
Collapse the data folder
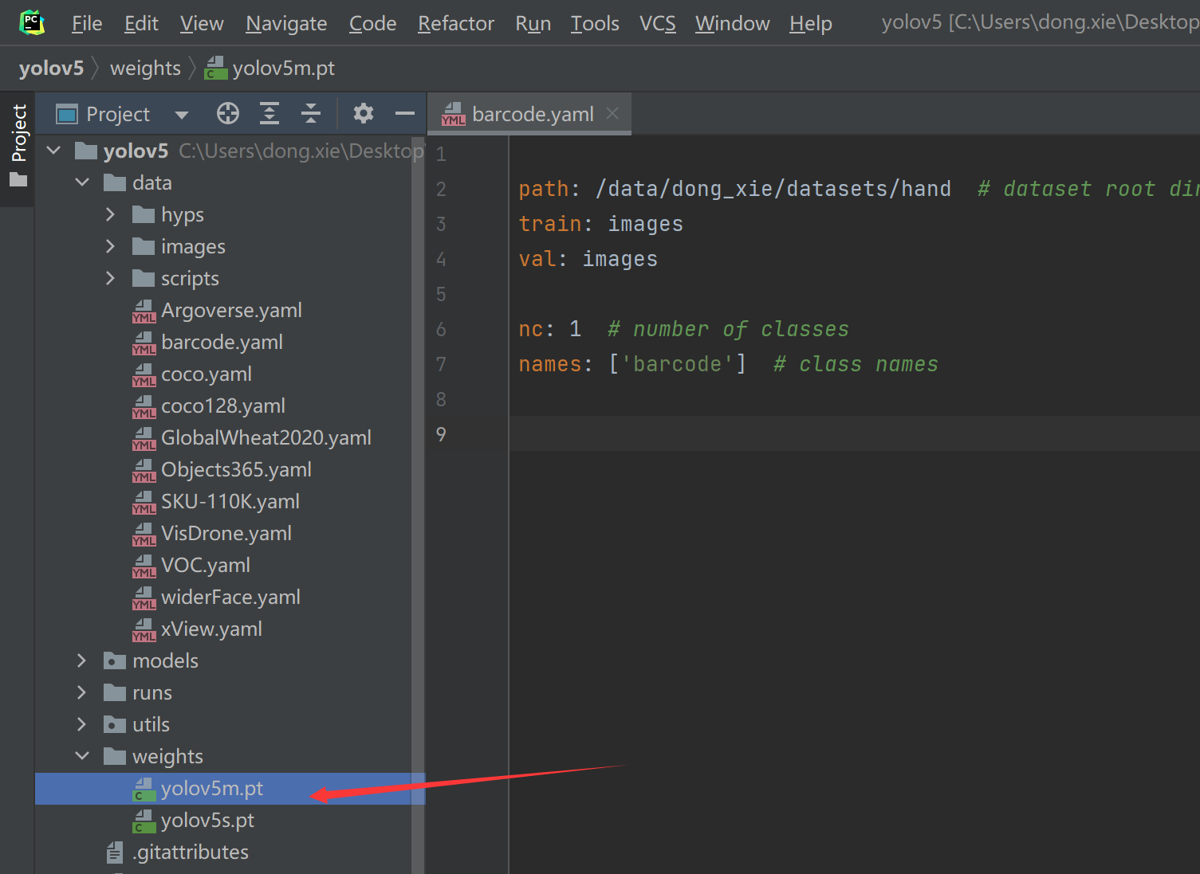(82, 182)
